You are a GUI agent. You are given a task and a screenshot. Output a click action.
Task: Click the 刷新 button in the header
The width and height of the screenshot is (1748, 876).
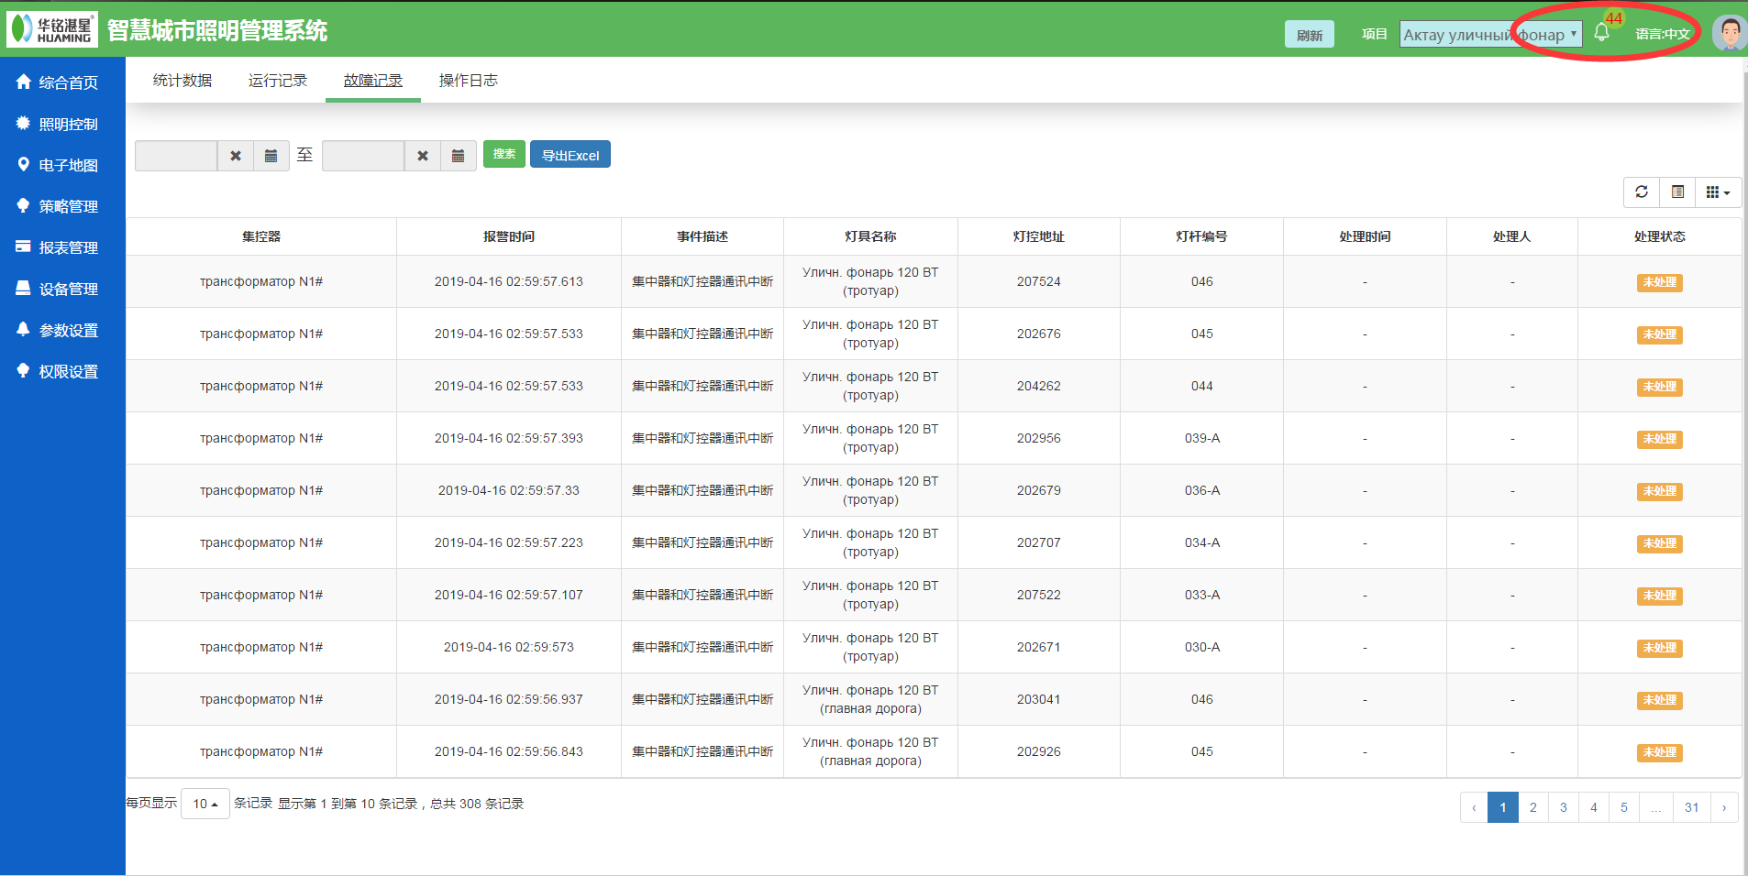point(1310,34)
